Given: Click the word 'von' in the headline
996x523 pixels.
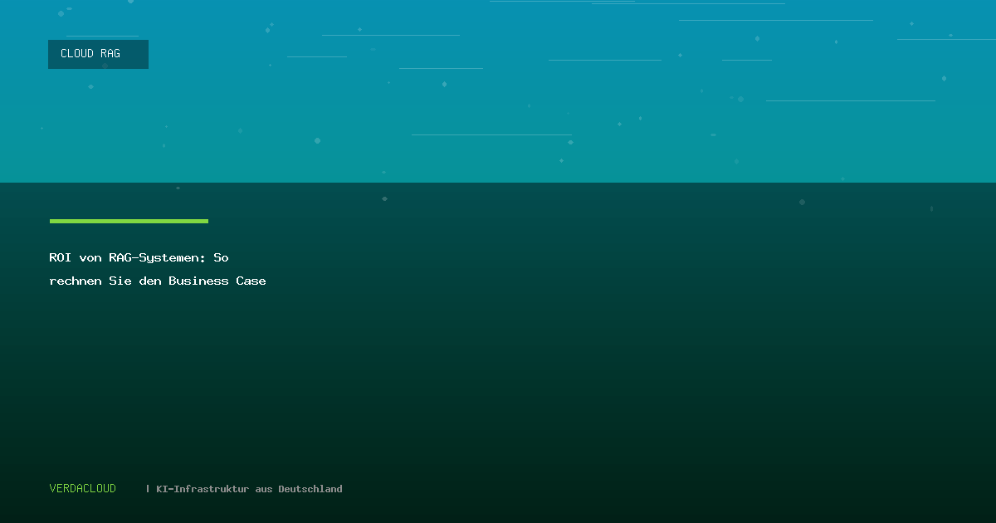Looking at the screenshot, I should coord(90,258).
